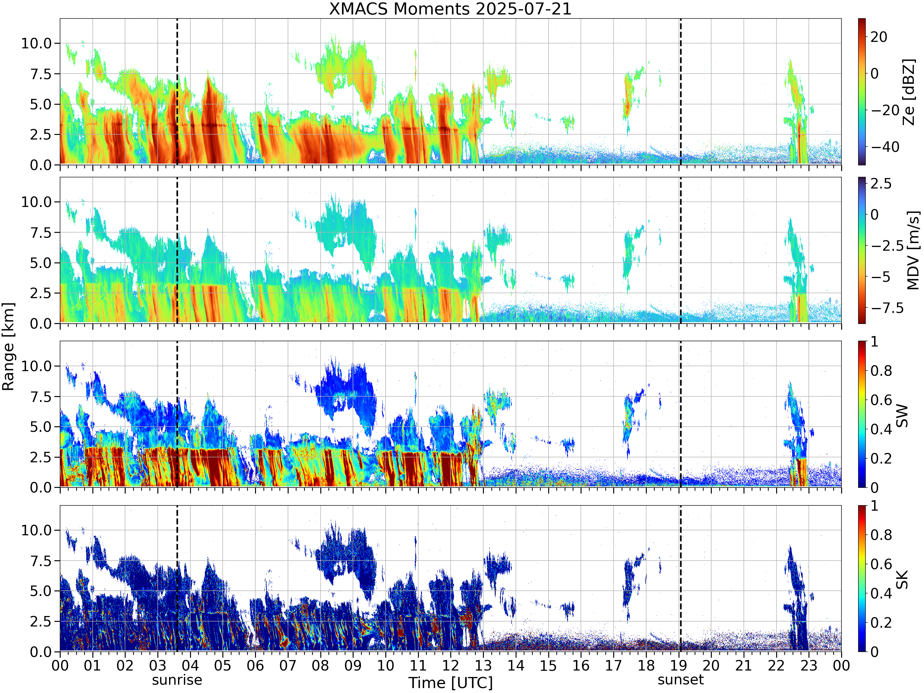The height and width of the screenshot is (693, 924).
Task: Click the 10.0 range tick of MDV panel
Action: click(36, 202)
